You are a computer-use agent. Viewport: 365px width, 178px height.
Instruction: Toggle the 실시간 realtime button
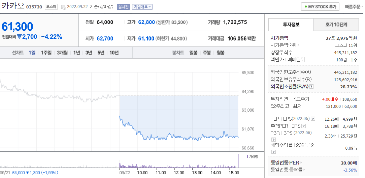pos(123,7)
